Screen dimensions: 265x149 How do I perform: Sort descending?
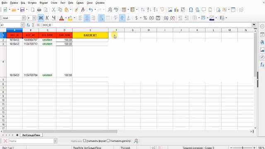click(156, 10)
